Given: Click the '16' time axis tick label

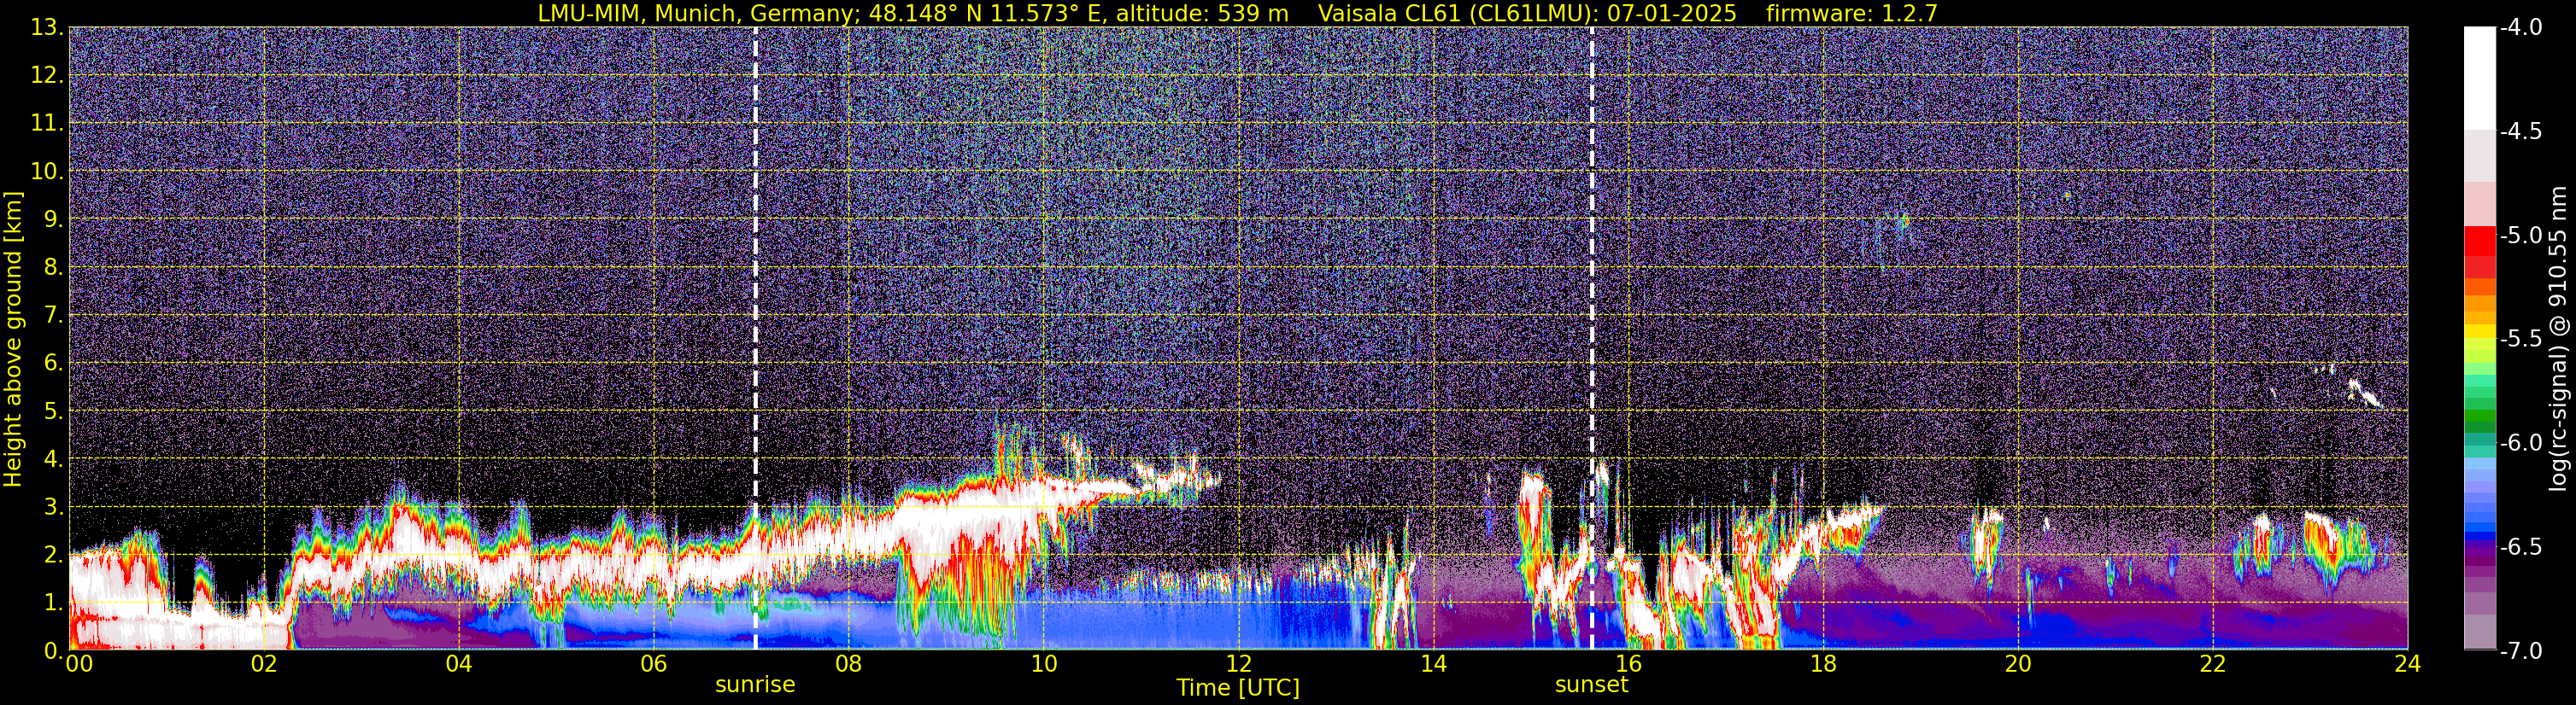Looking at the screenshot, I should click(x=1629, y=664).
